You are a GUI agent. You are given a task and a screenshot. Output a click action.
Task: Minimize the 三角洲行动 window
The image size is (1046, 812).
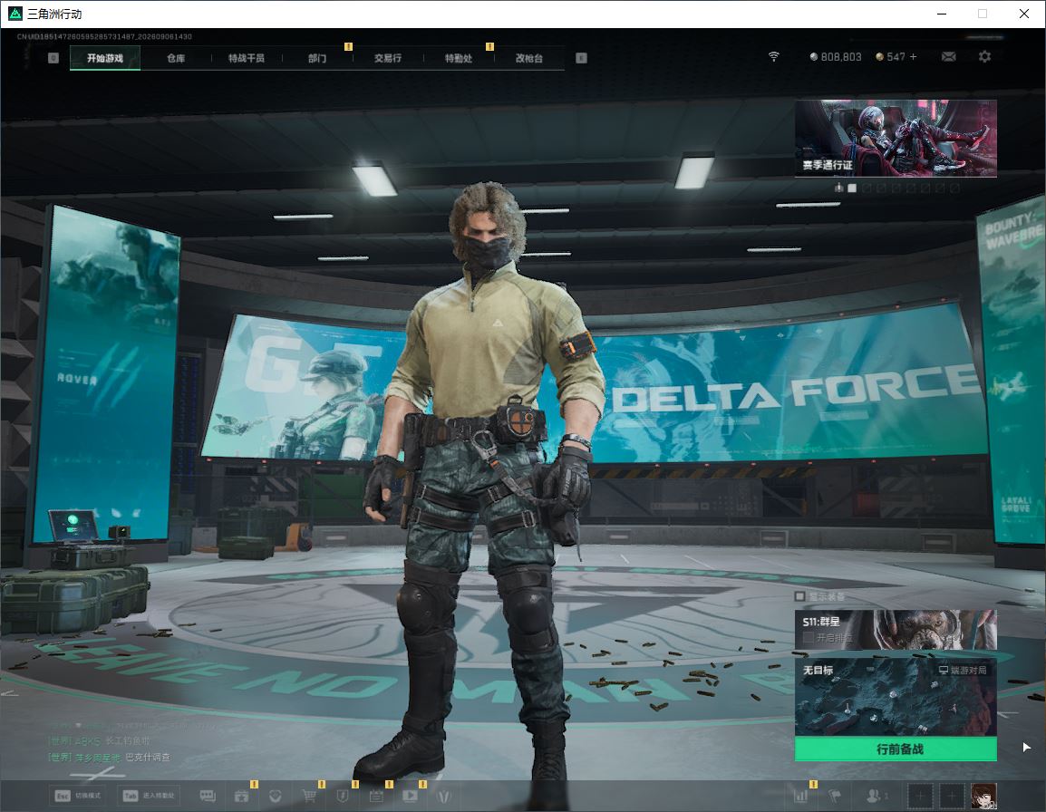pos(942,14)
